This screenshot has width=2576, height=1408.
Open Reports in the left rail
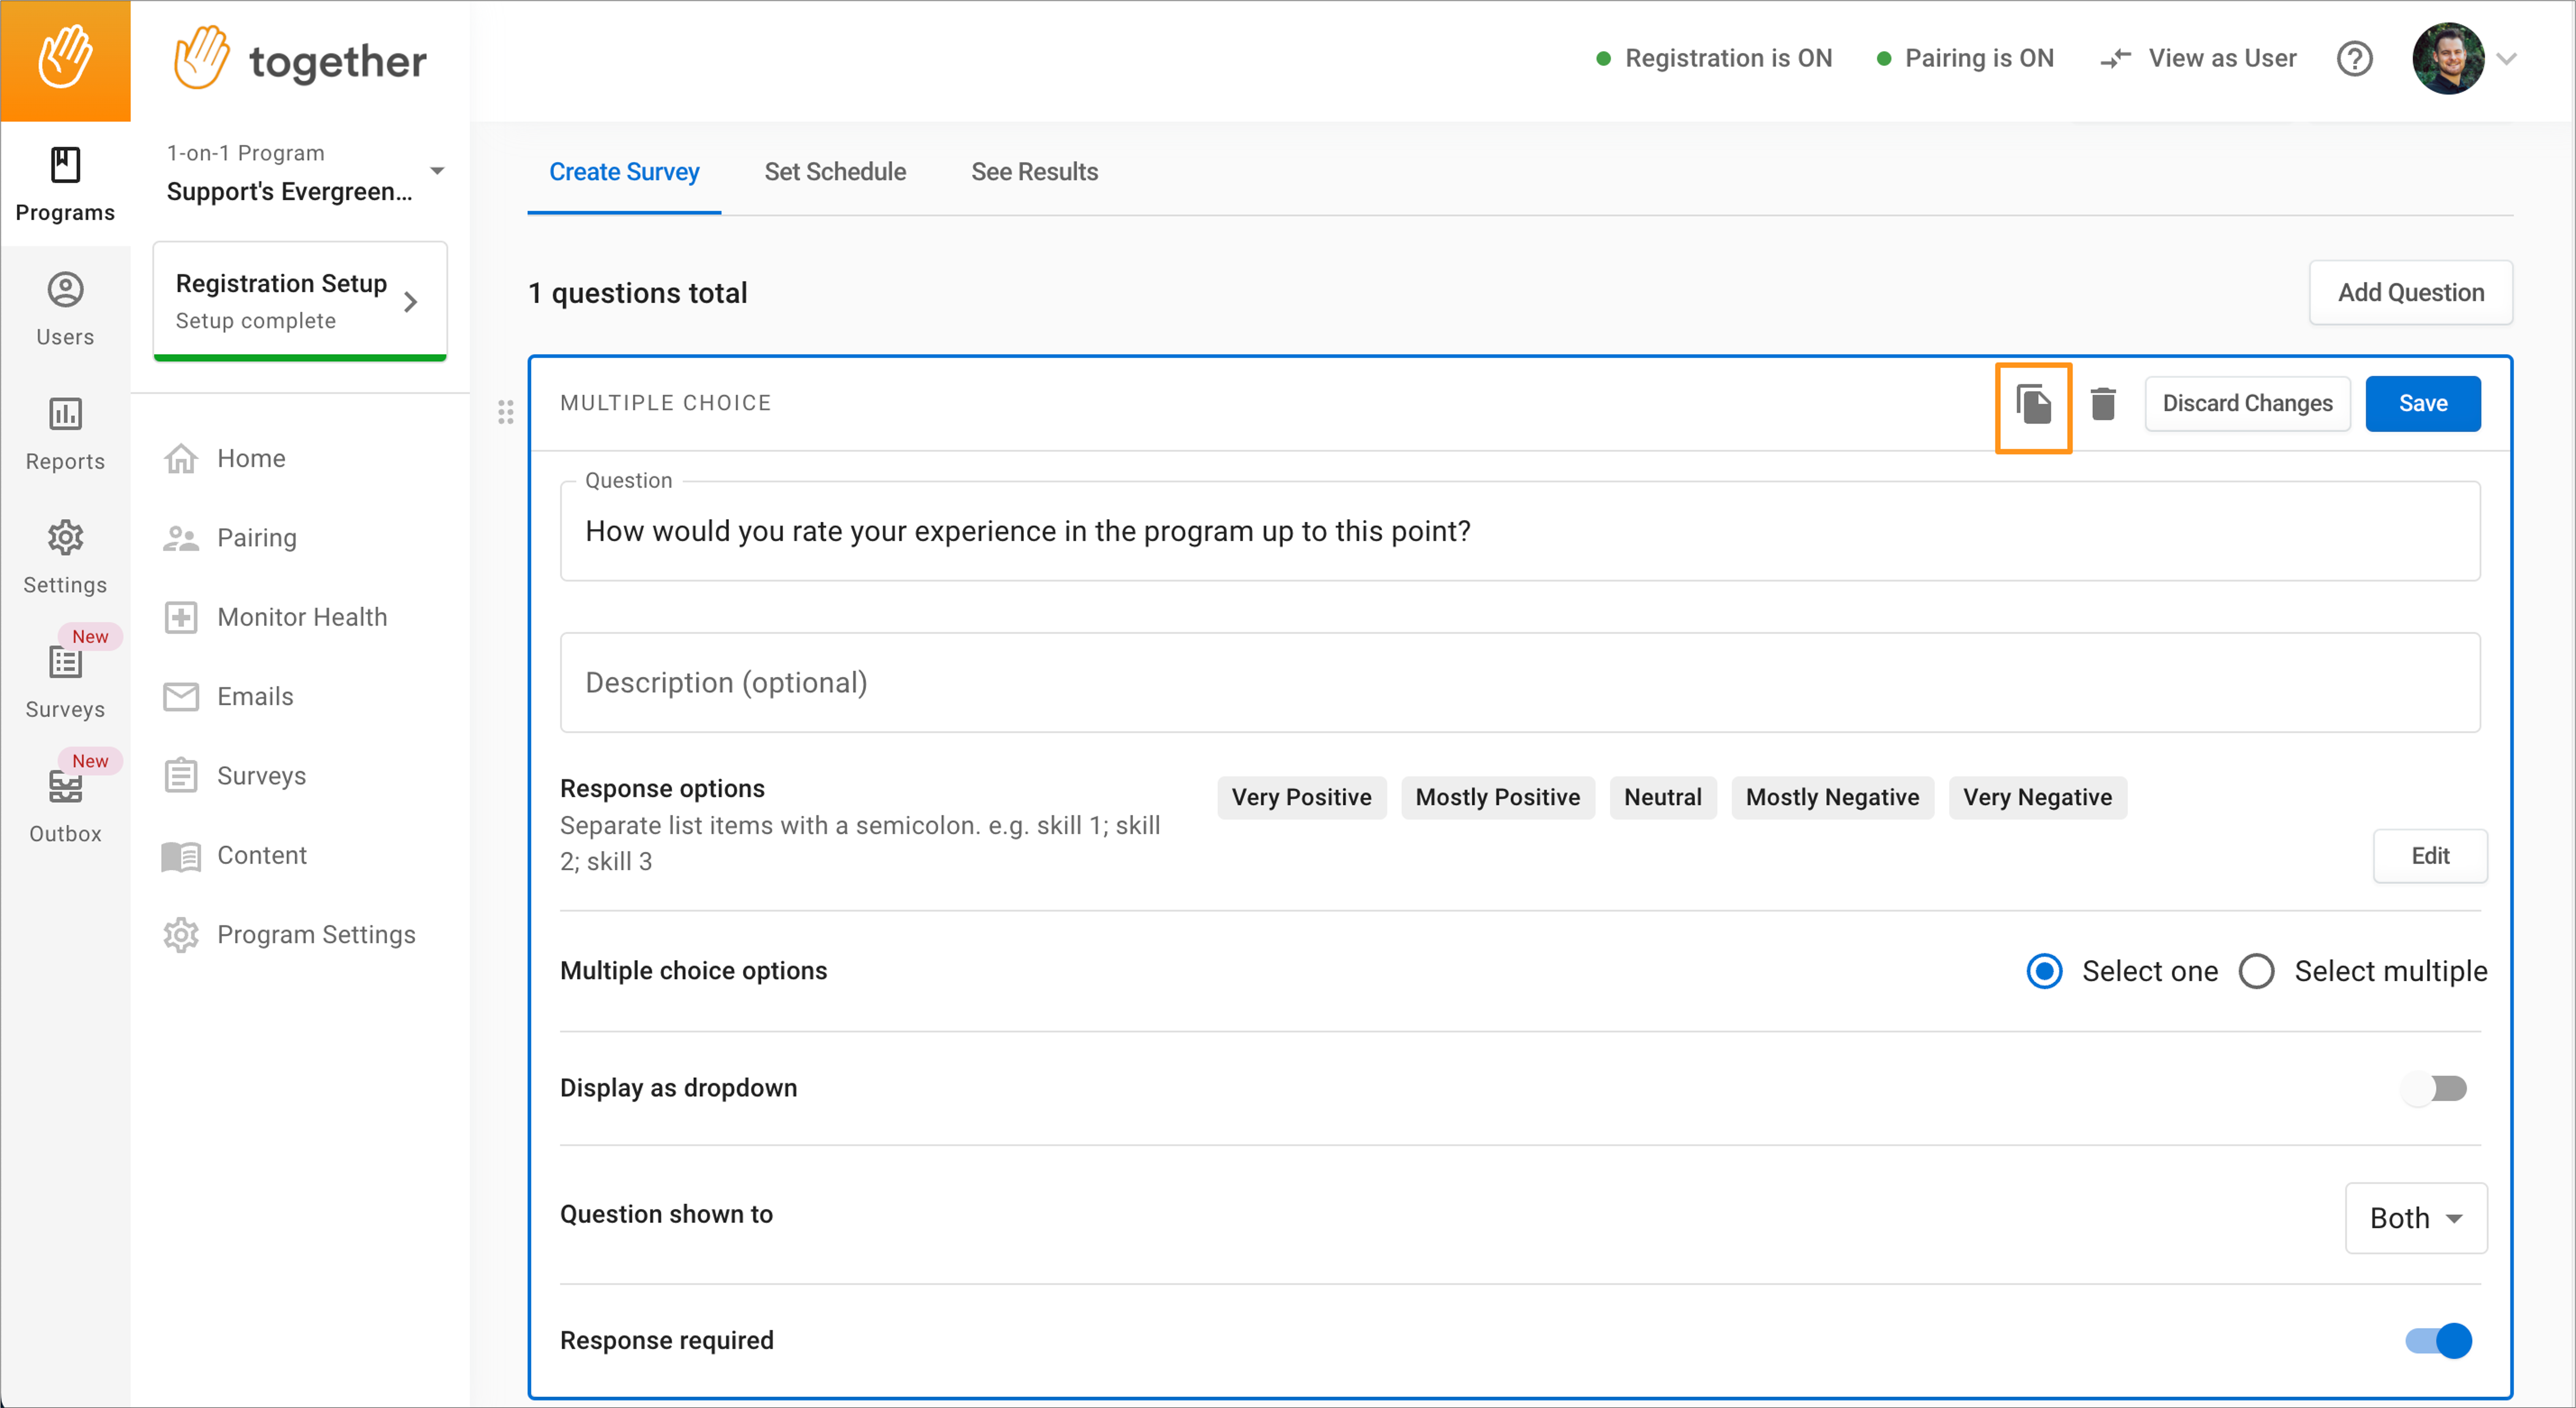(x=65, y=433)
